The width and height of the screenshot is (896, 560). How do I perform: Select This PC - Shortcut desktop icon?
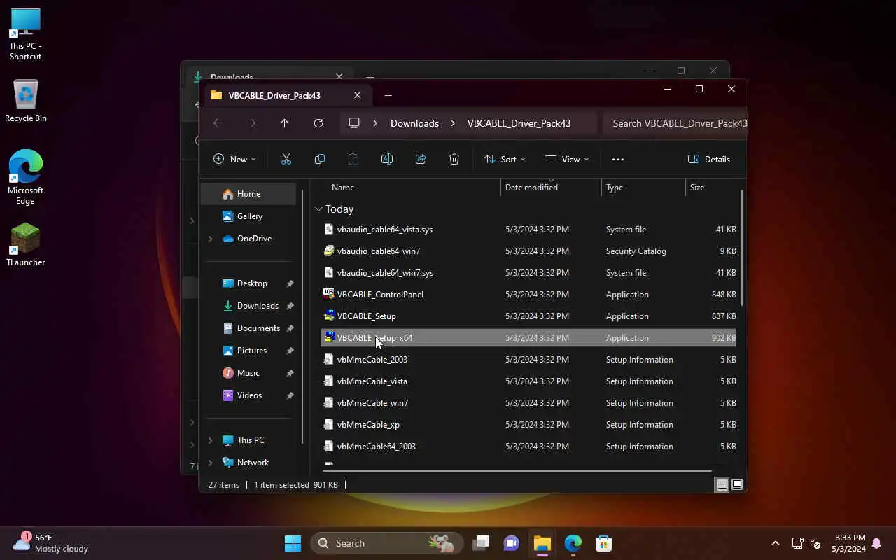click(x=26, y=34)
